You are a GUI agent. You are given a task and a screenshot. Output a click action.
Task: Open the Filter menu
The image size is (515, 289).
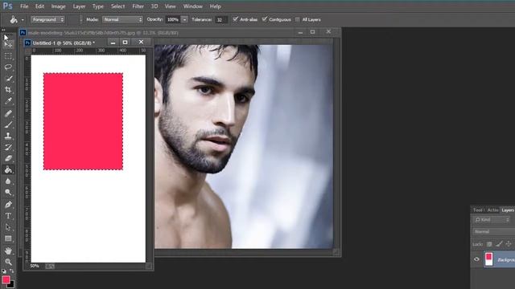[138, 6]
